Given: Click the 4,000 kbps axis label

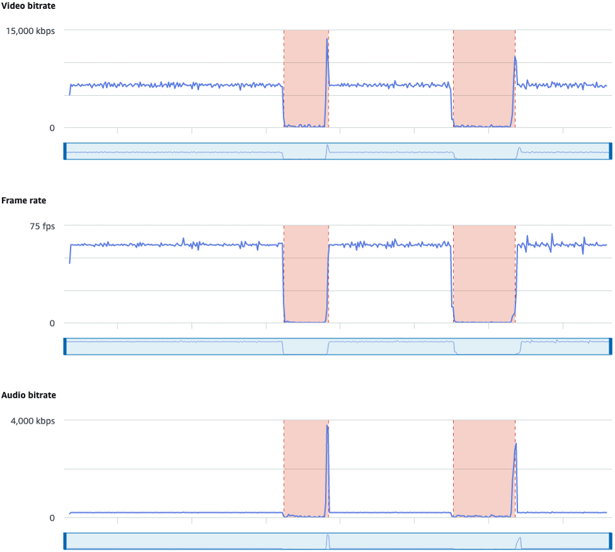Looking at the screenshot, I should pyautogui.click(x=33, y=420).
